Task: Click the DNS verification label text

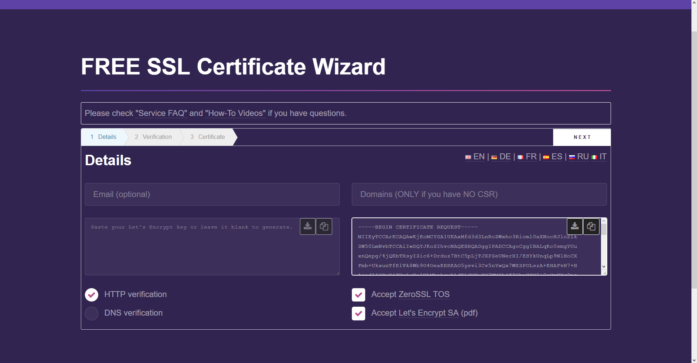Action: click(133, 313)
